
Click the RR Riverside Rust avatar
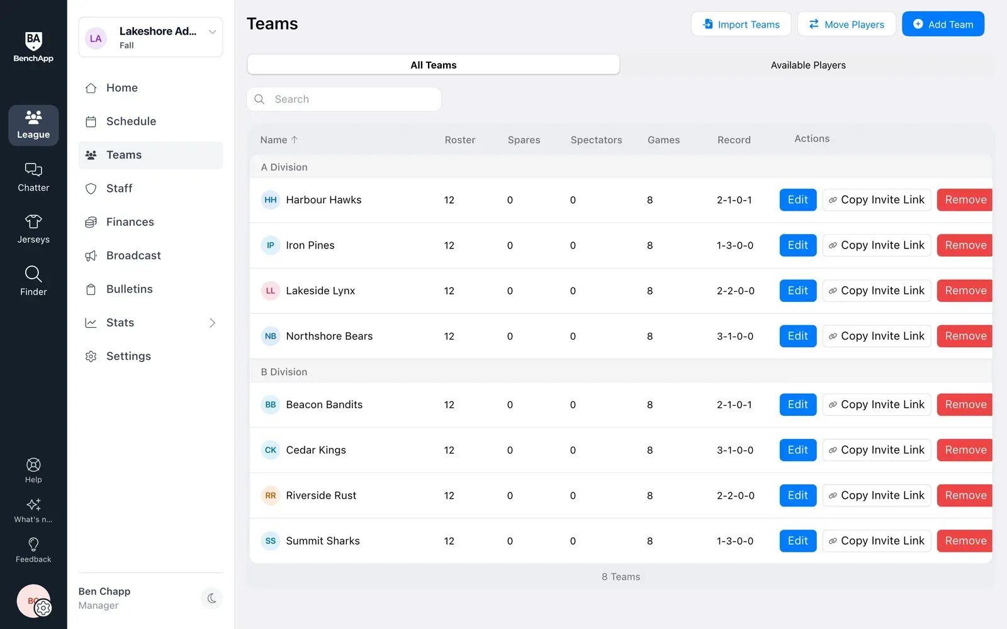tap(271, 496)
